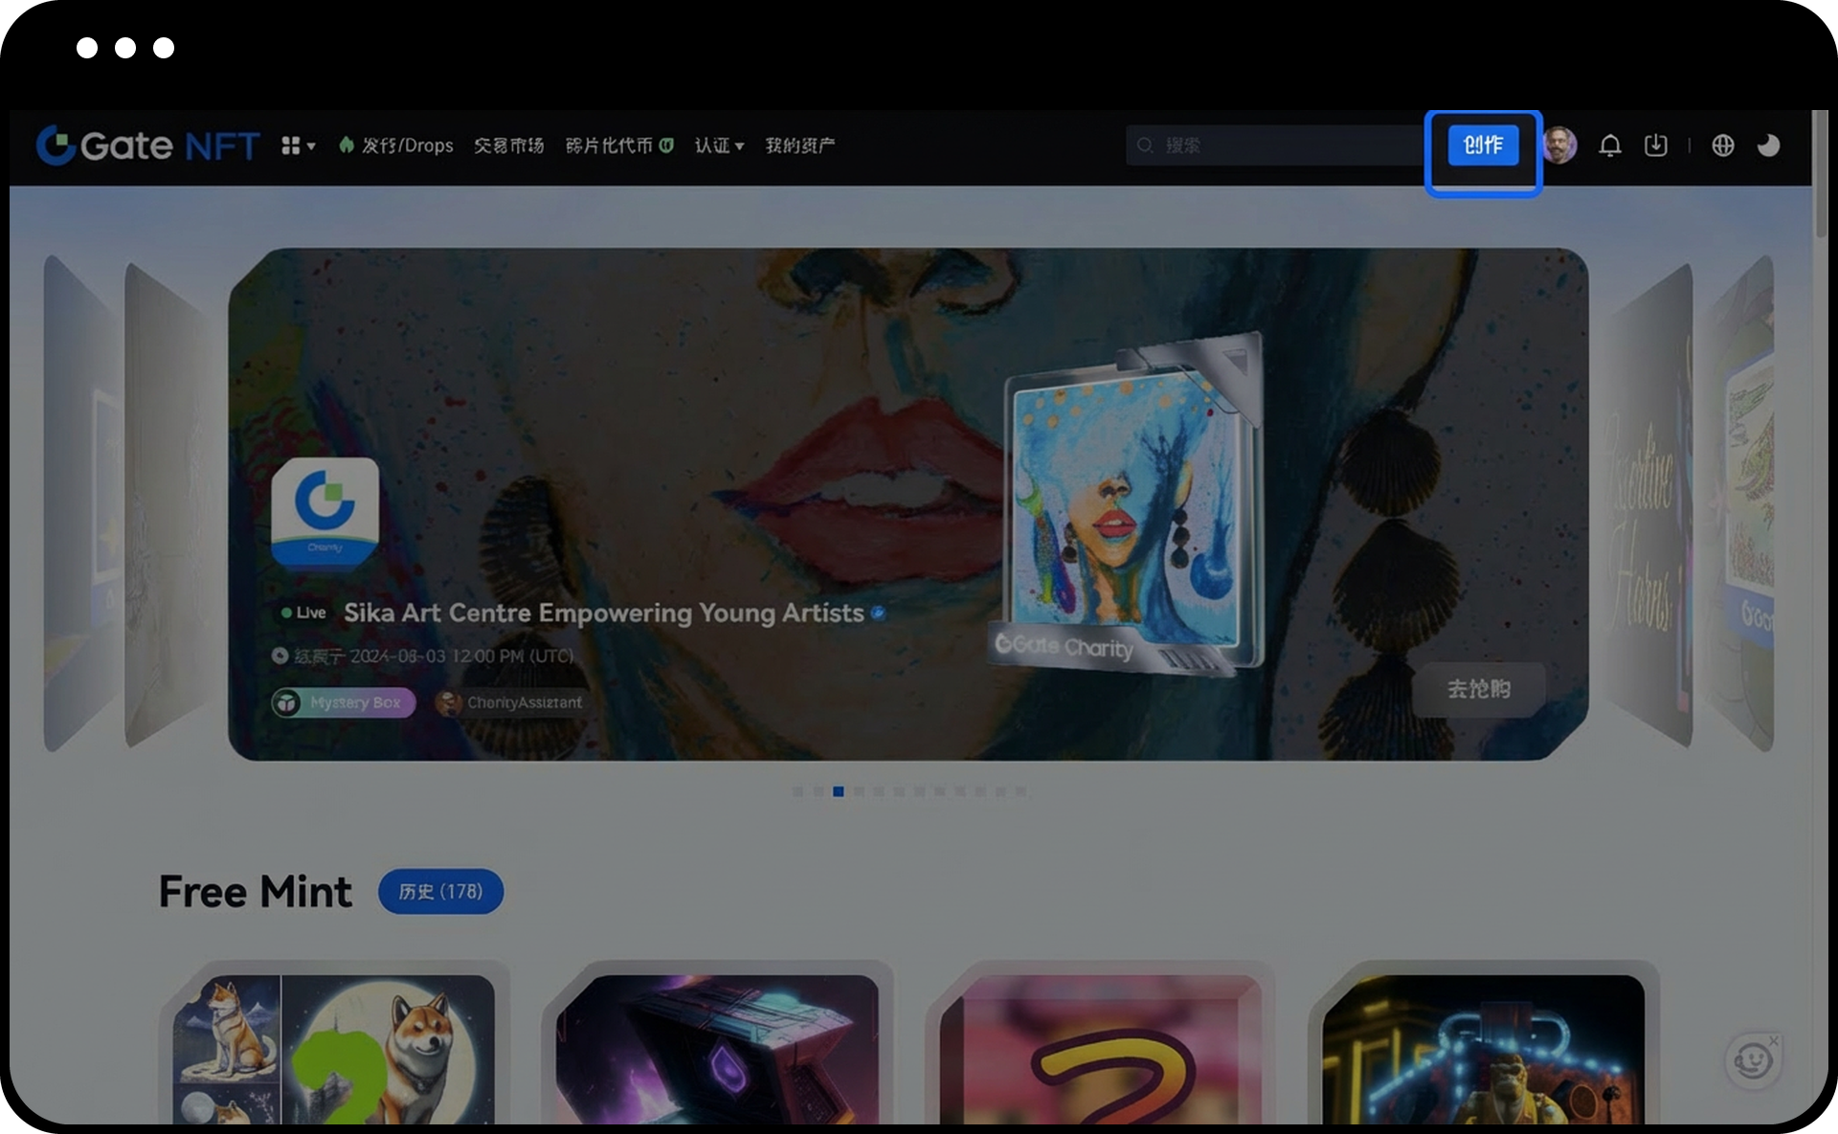This screenshot has width=1838, height=1134.
Task: Open the language globe selector
Action: (x=1722, y=145)
